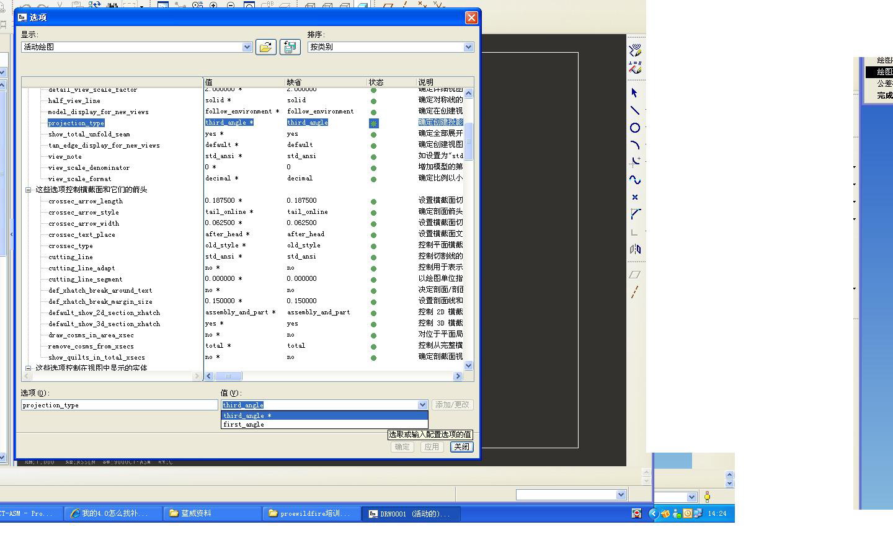Select the view_scale_format option row

(x=80, y=179)
